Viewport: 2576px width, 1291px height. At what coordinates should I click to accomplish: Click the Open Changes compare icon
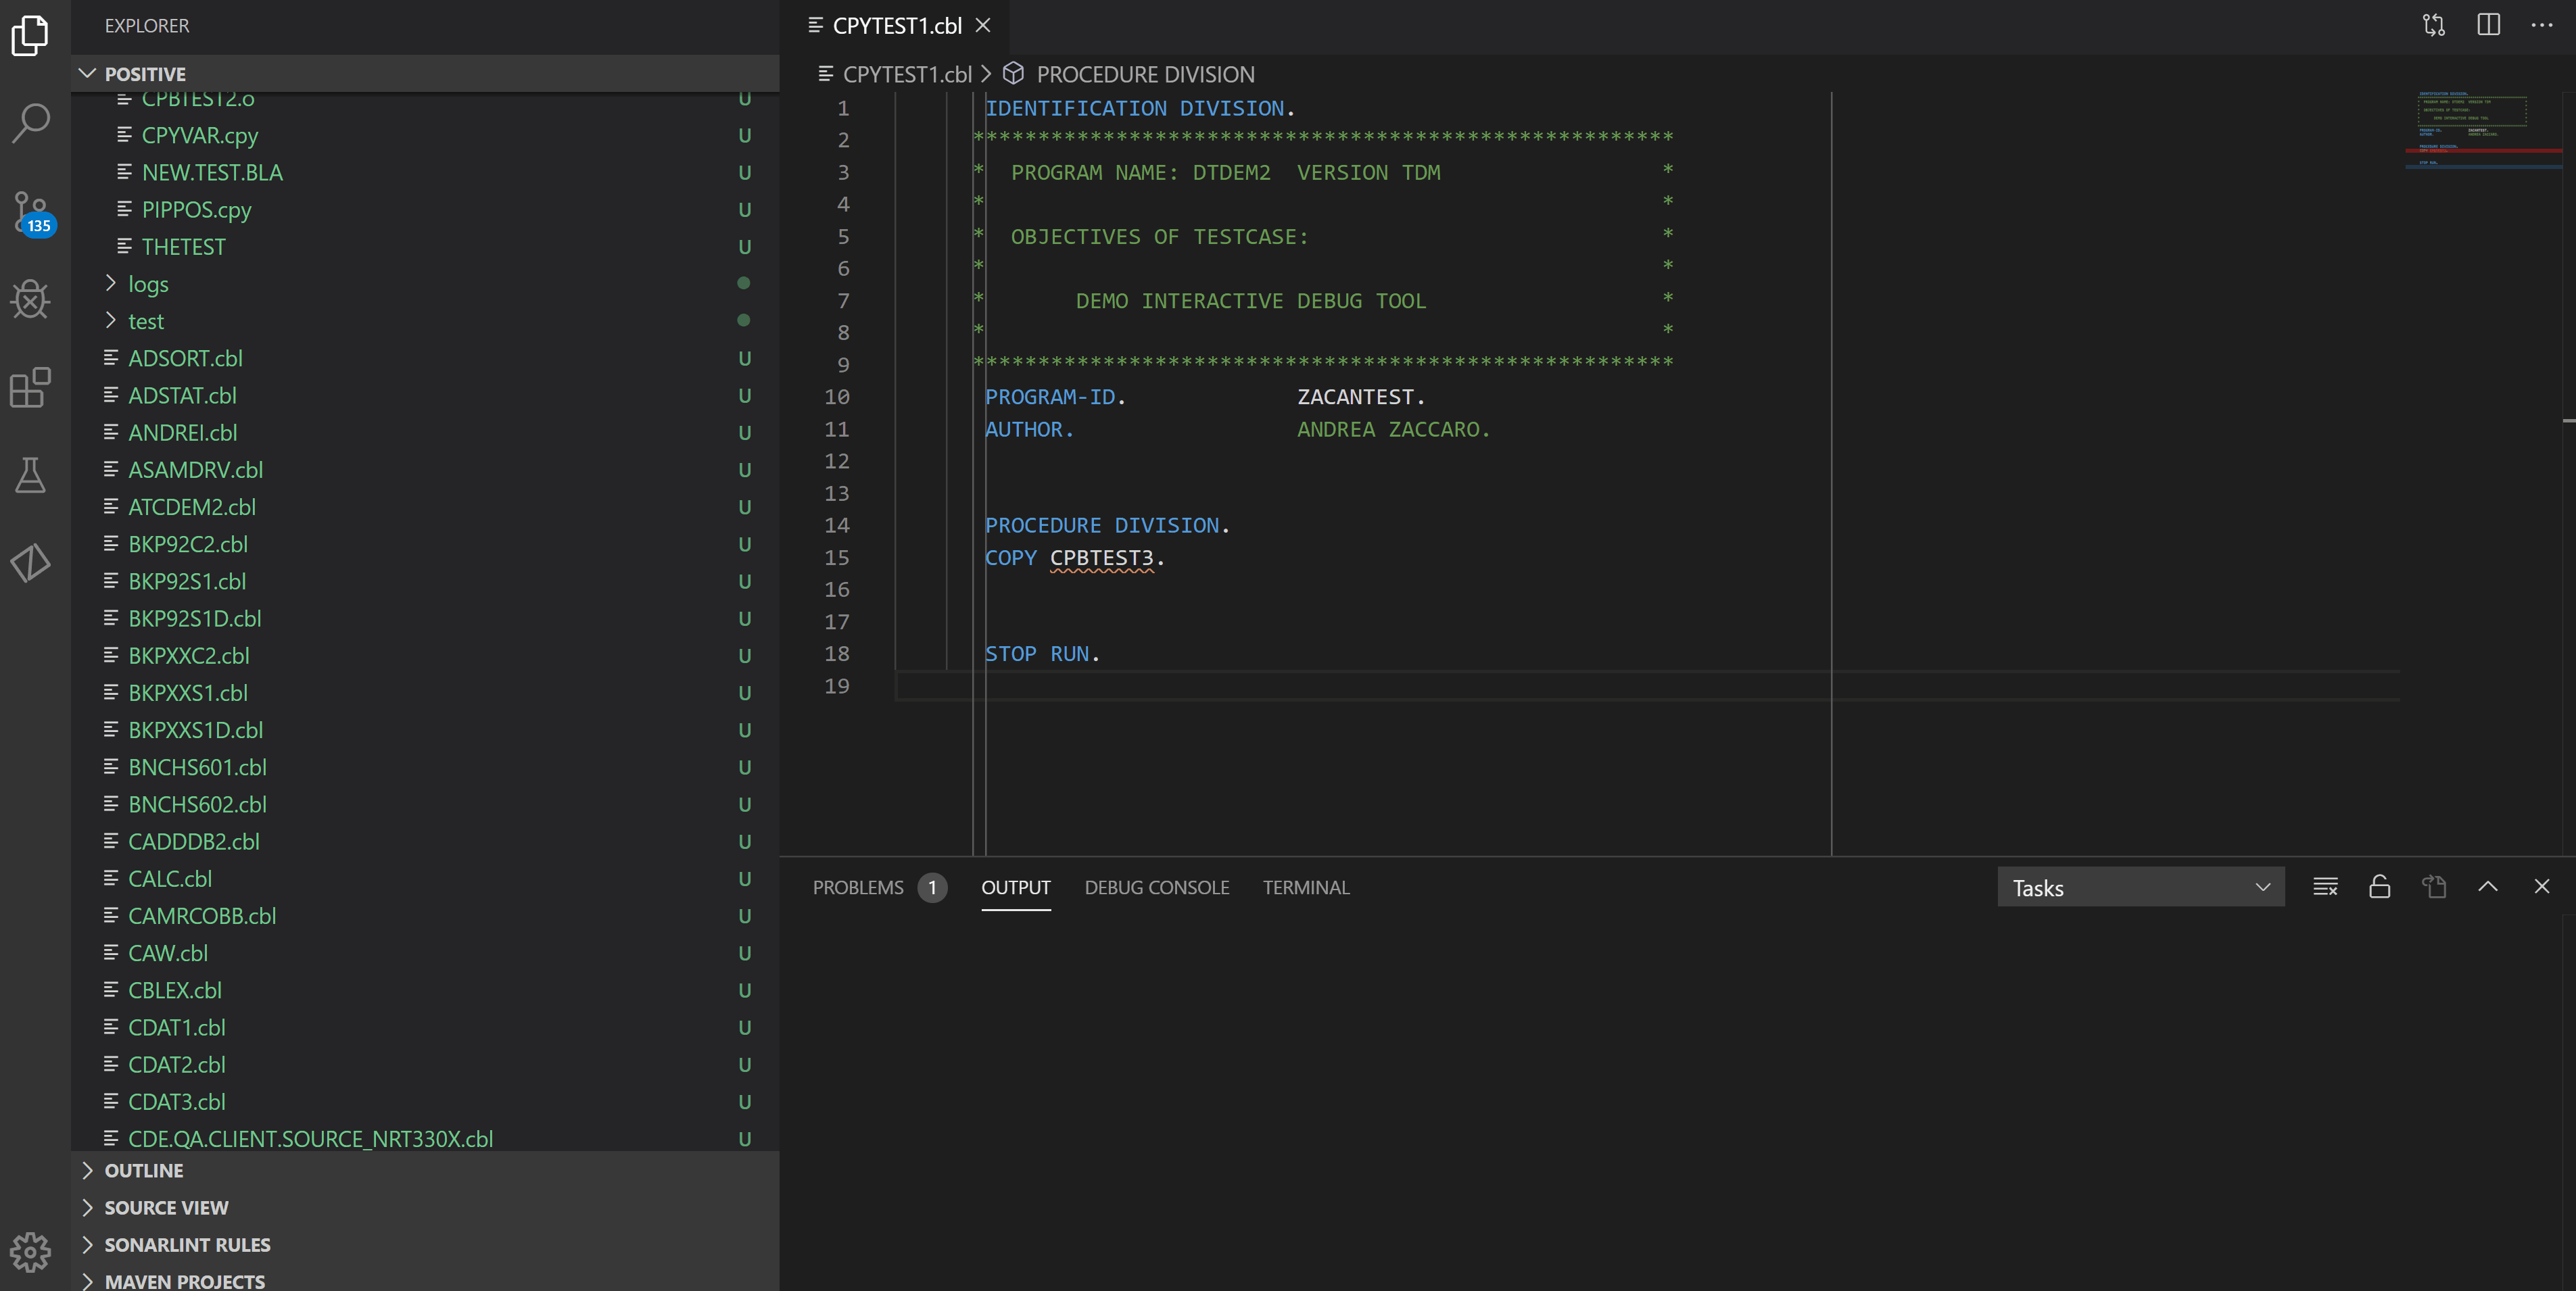pyautogui.click(x=2433, y=25)
